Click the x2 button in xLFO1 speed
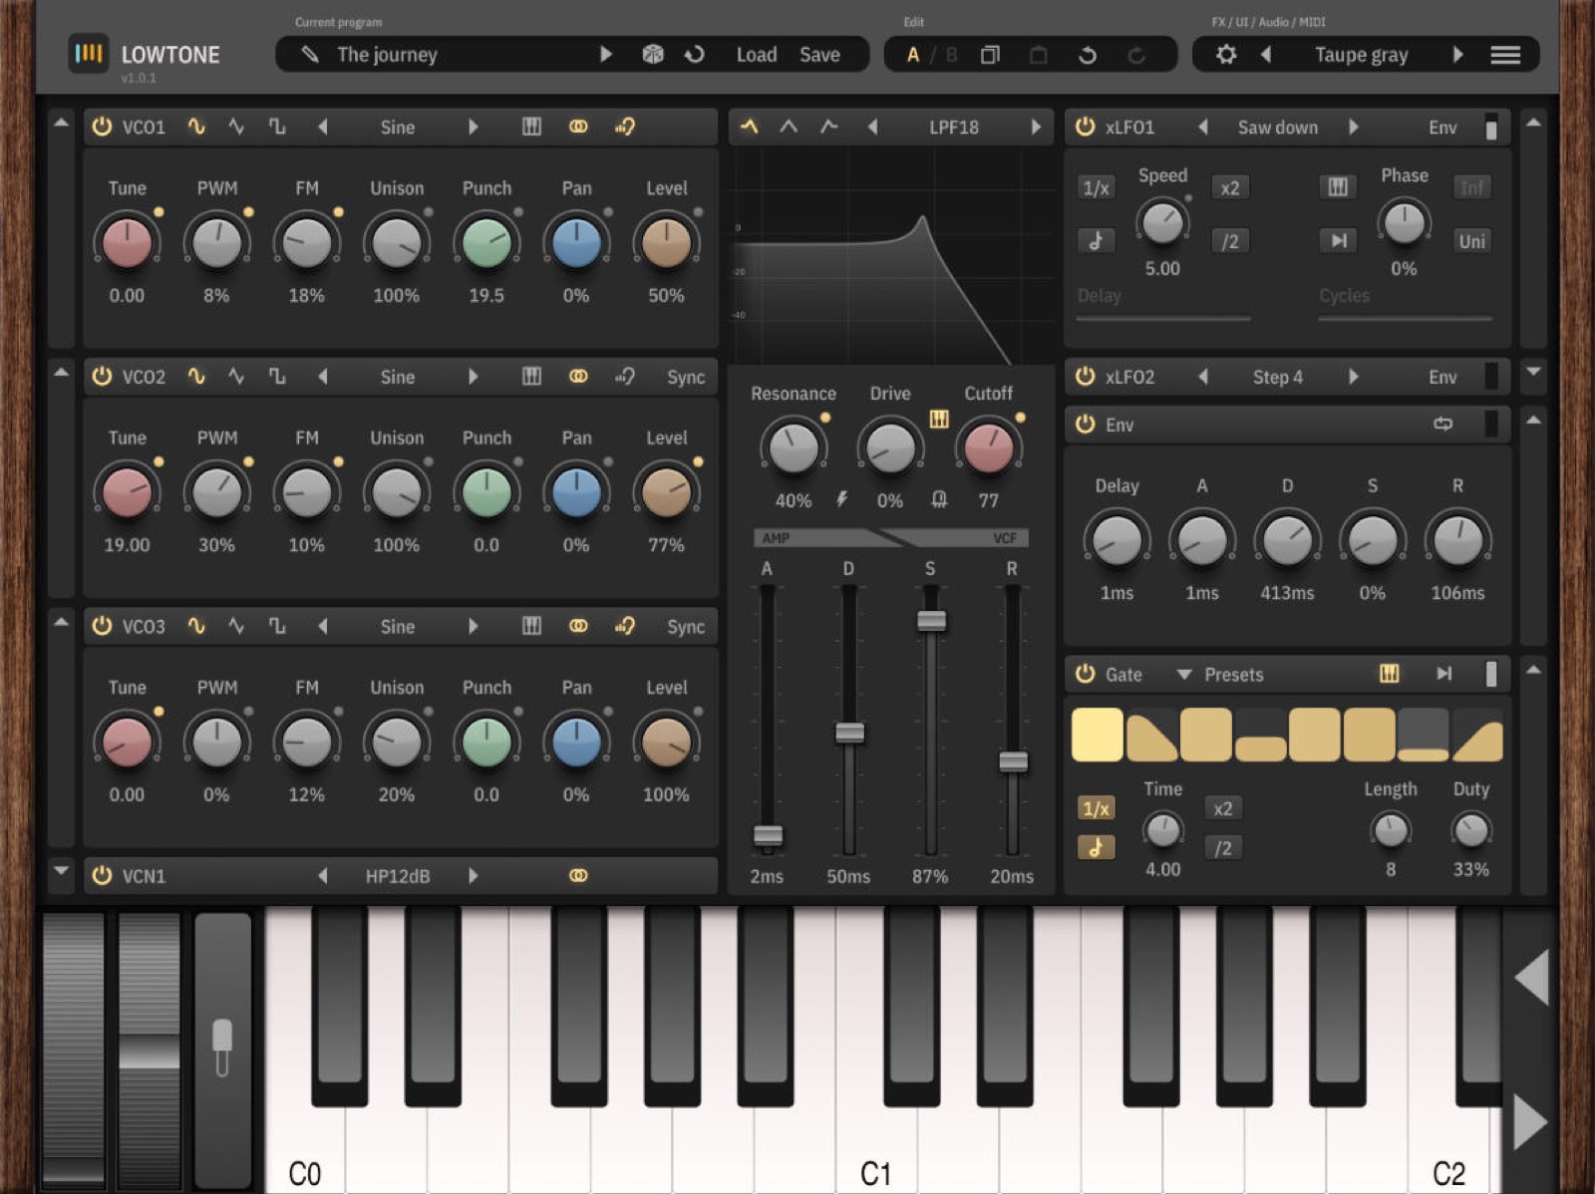Image resolution: width=1595 pixels, height=1194 pixels. (1230, 187)
